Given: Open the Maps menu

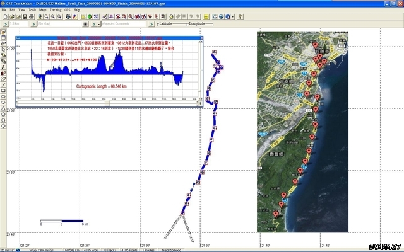Looking at the screenshot, I should (x=42, y=10).
